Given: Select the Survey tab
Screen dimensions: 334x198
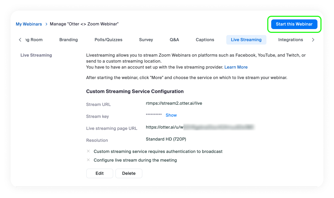Looking at the screenshot, I should [146, 40].
